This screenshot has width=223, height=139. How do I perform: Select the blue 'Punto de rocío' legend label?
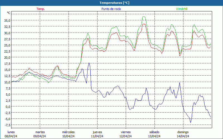(x=111, y=9)
